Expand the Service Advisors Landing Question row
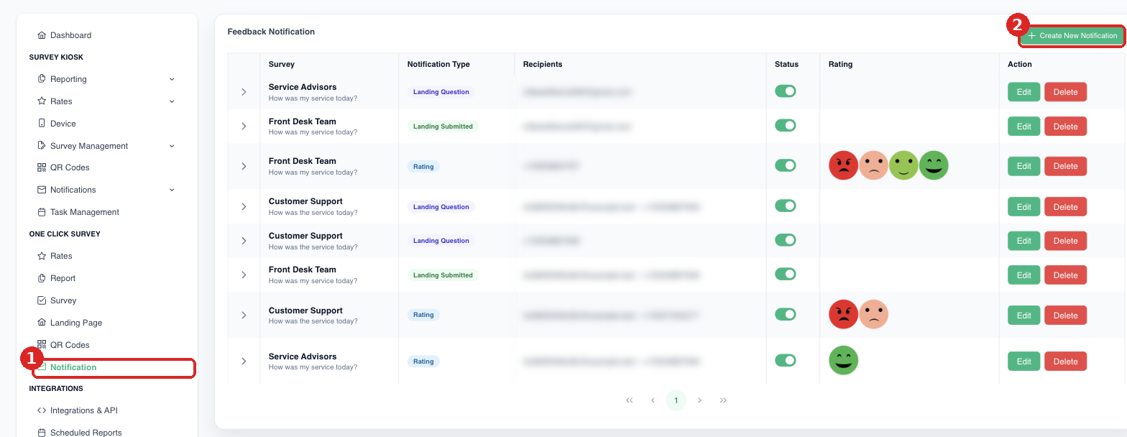This screenshot has height=437, width=1127. pyautogui.click(x=244, y=92)
